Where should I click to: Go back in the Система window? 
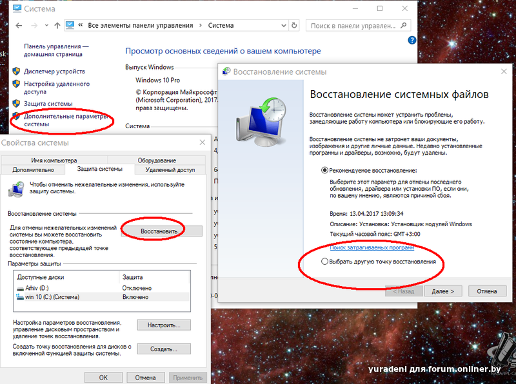point(19,25)
